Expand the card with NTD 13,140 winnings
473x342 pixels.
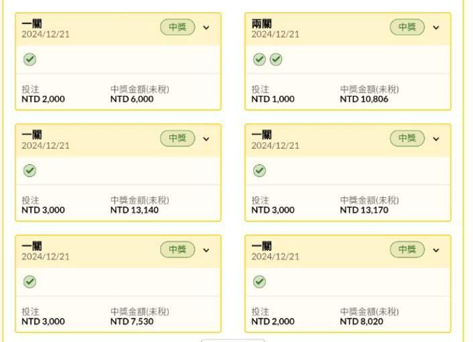206,139
